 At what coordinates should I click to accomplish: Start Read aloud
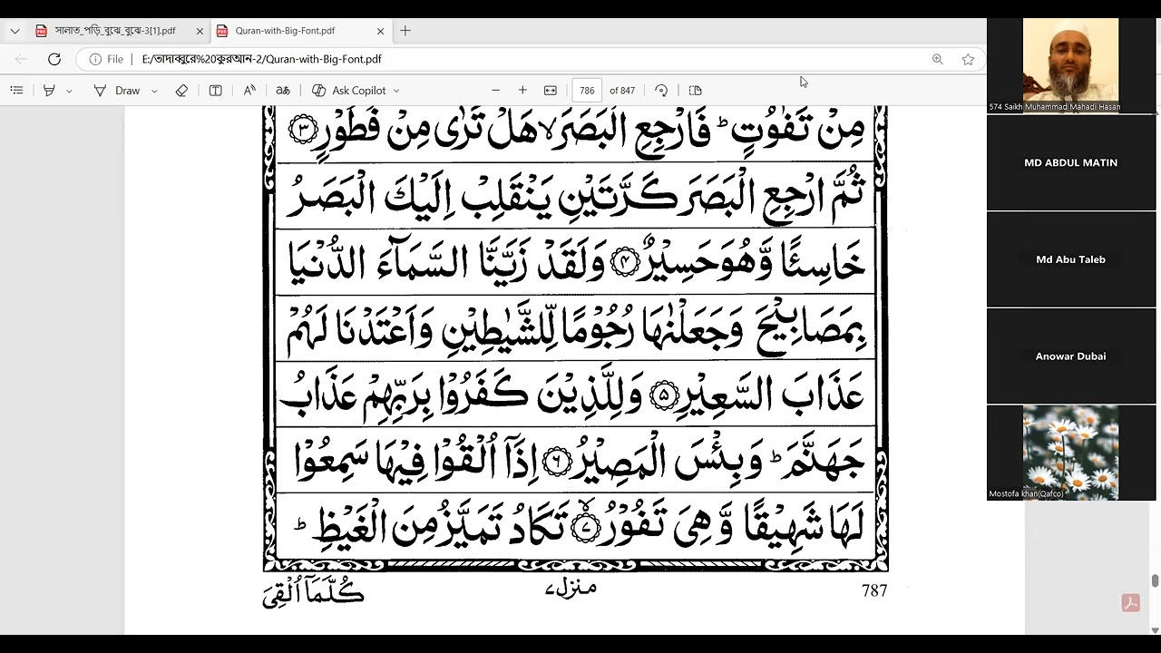pyautogui.click(x=249, y=91)
